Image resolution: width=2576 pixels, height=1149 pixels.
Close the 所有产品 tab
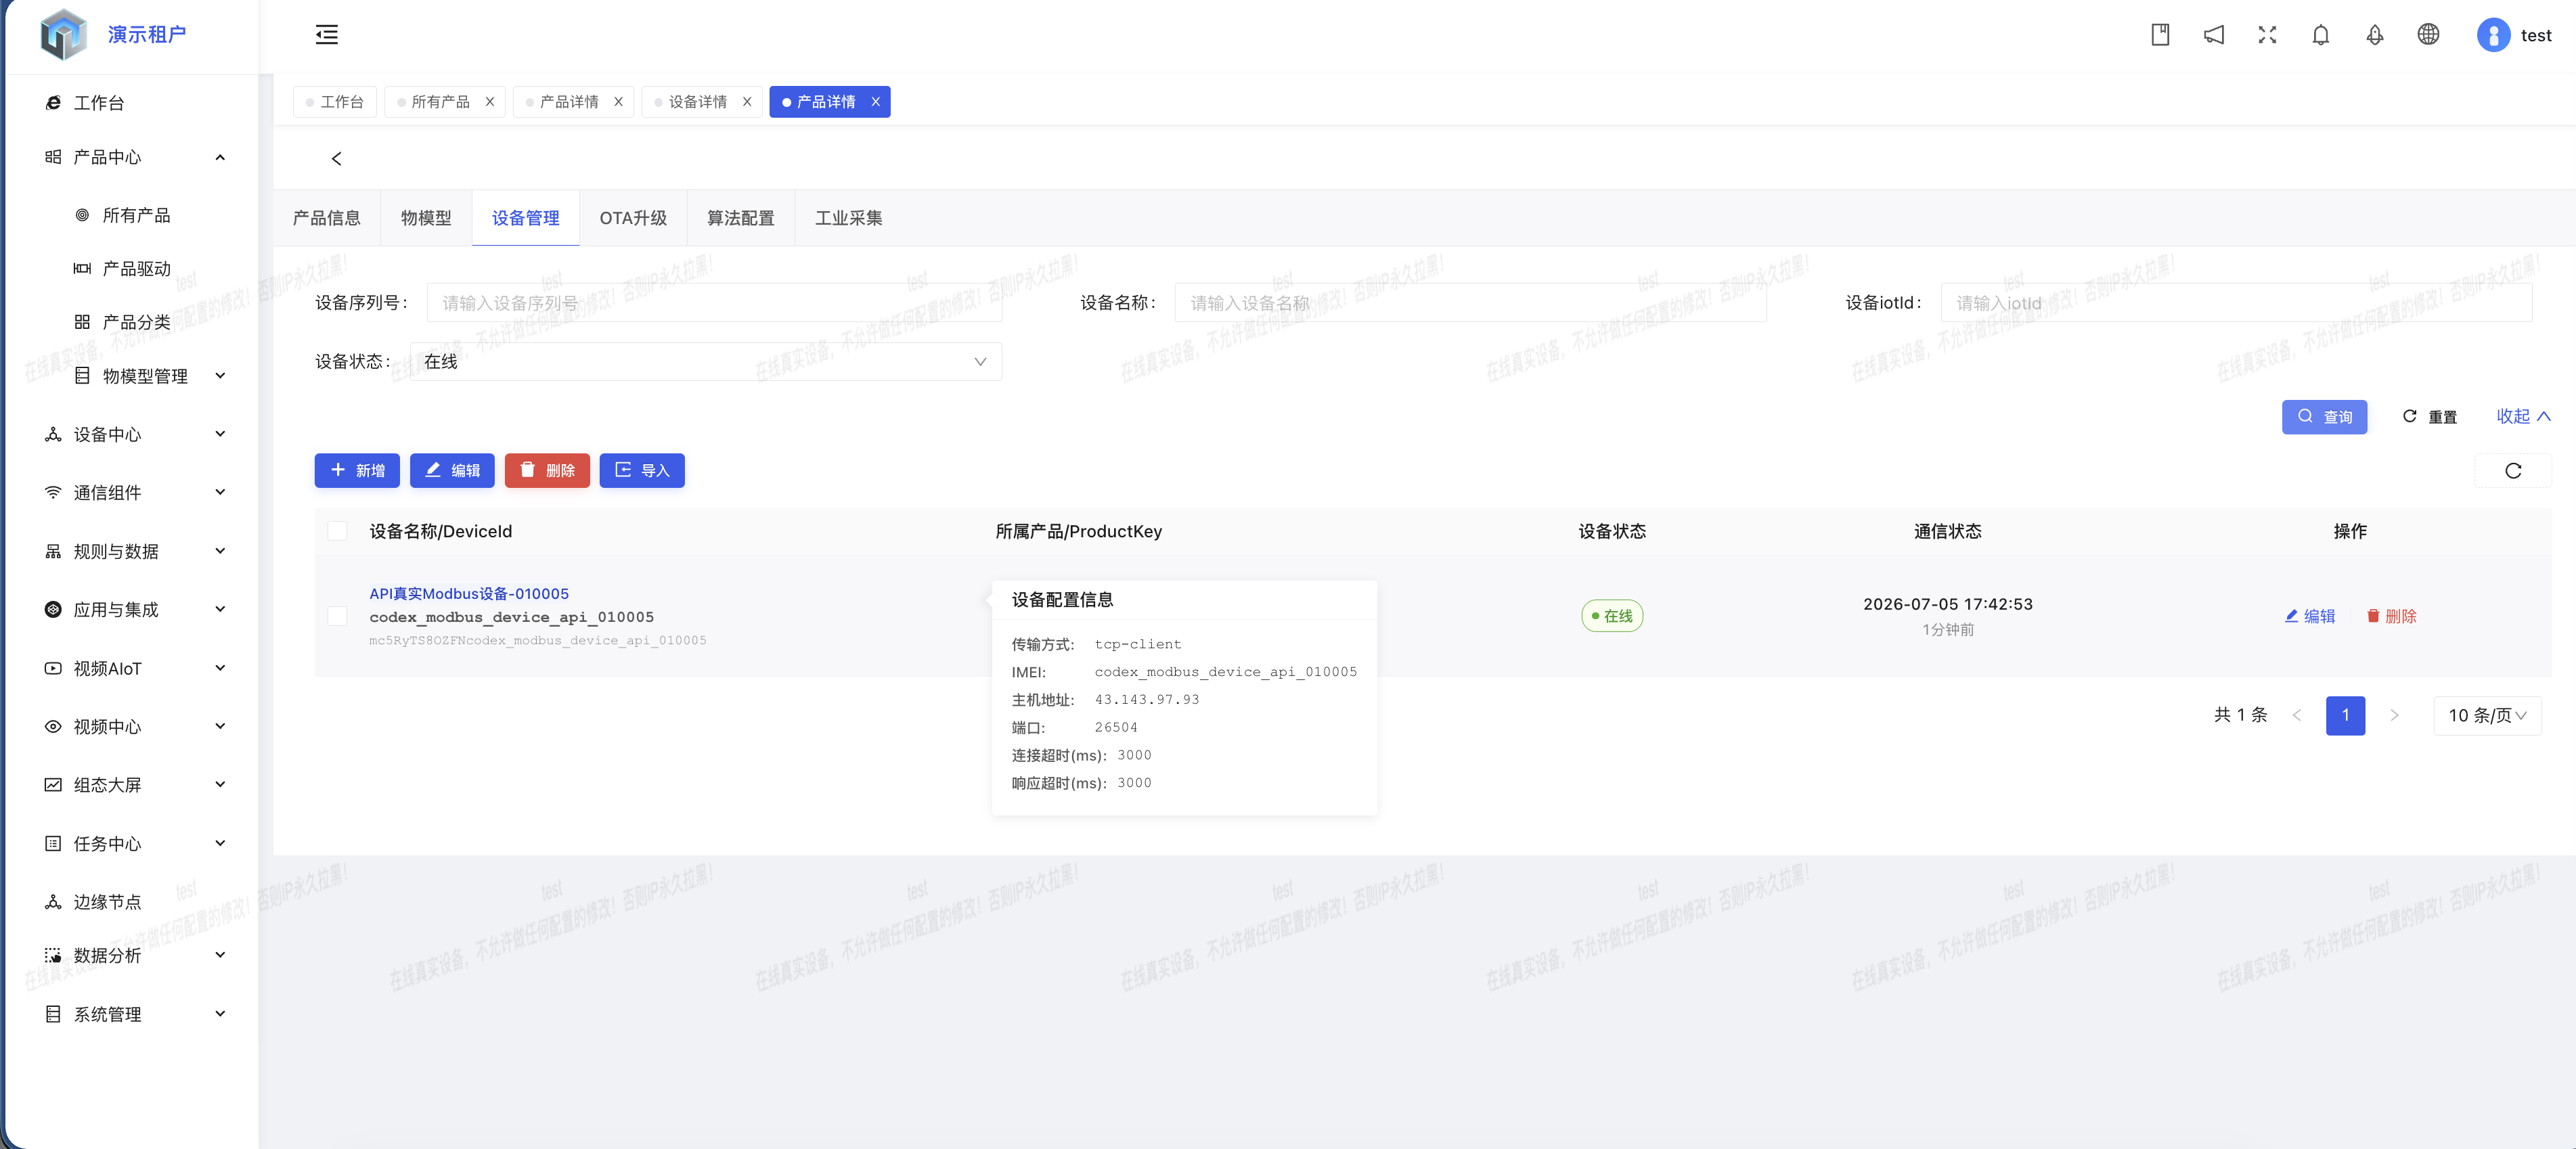[490, 102]
